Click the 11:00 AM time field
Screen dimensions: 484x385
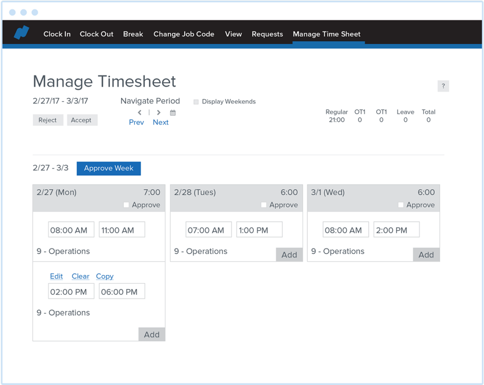click(x=122, y=230)
